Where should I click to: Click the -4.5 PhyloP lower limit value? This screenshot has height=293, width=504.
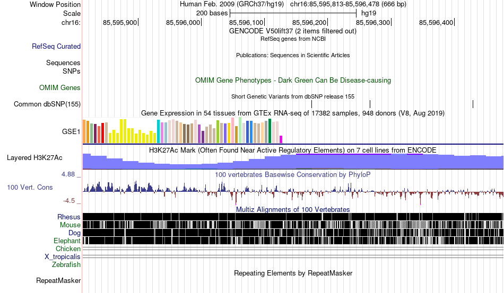[69, 201]
